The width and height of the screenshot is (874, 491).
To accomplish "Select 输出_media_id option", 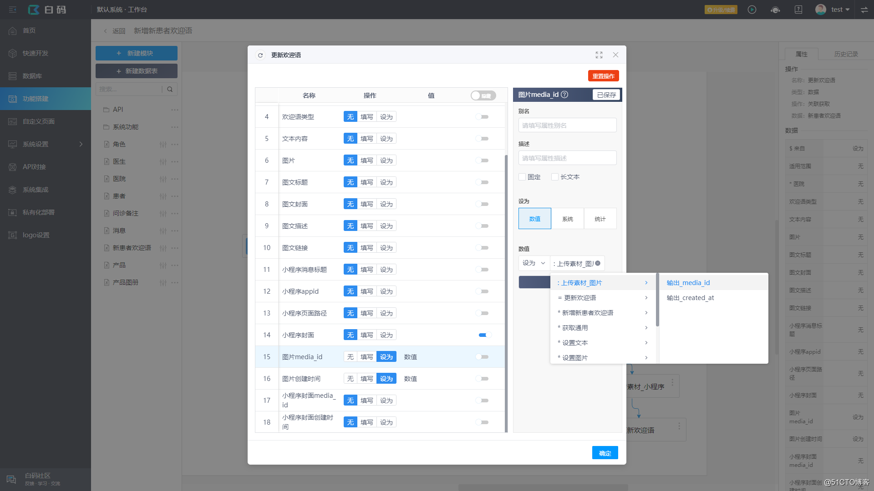I will click(x=714, y=283).
